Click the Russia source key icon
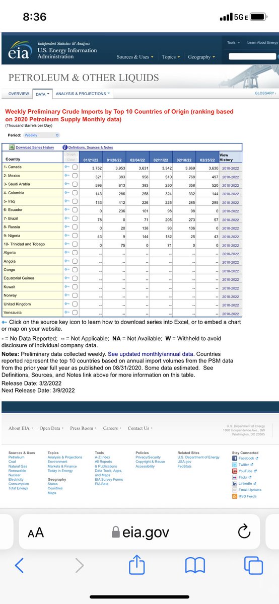 pos(66,228)
